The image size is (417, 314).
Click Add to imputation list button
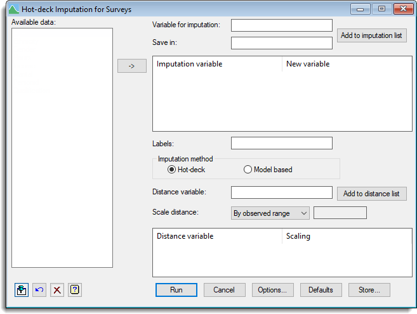371,35
